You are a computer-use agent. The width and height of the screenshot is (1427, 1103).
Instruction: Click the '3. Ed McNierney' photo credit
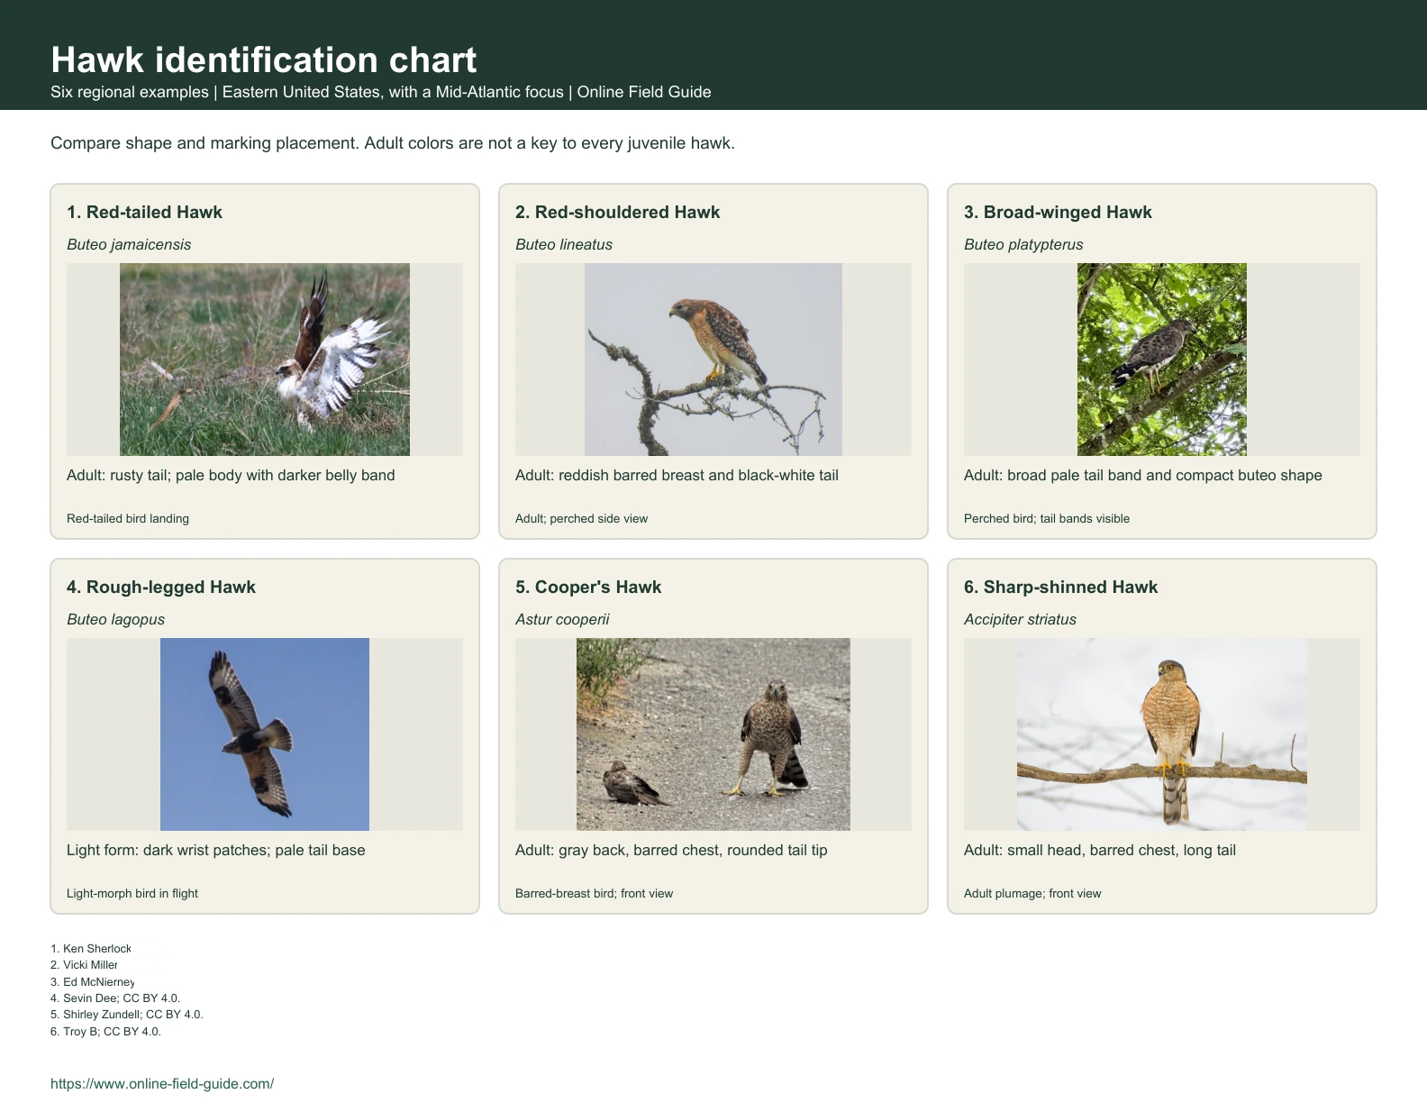coord(93,981)
